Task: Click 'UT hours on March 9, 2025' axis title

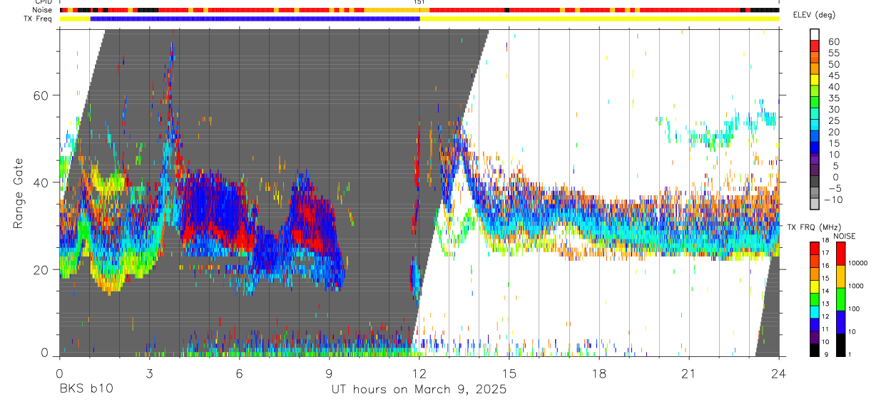Action: [x=419, y=390]
